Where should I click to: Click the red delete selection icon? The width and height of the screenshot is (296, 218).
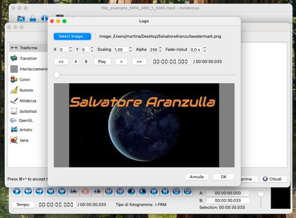(85, 191)
